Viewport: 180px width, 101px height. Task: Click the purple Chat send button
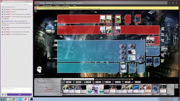(19, 95)
